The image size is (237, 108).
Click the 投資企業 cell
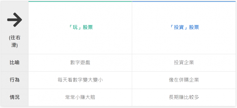[184, 62]
